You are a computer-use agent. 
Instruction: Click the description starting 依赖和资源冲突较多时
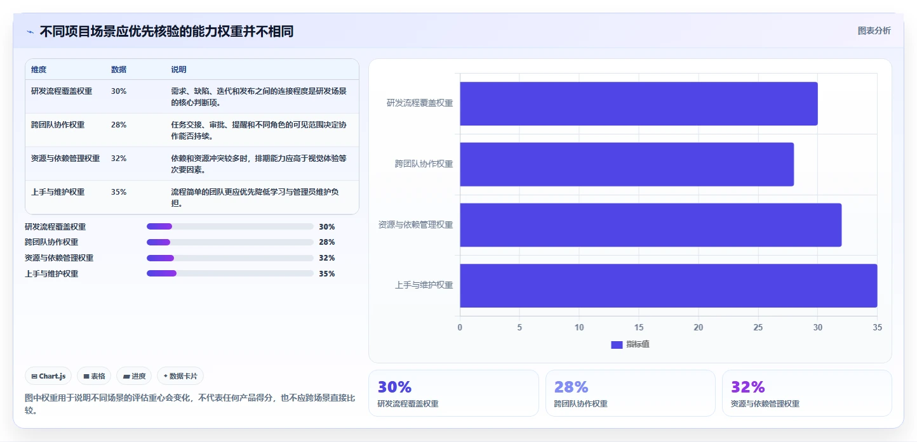tap(258, 164)
